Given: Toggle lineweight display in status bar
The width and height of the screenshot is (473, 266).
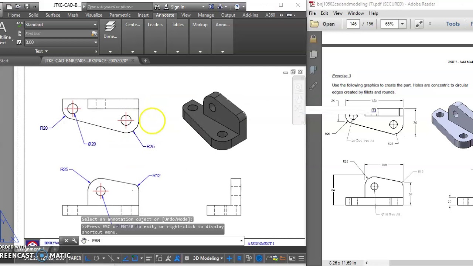Looking at the screenshot, I should pos(149,258).
